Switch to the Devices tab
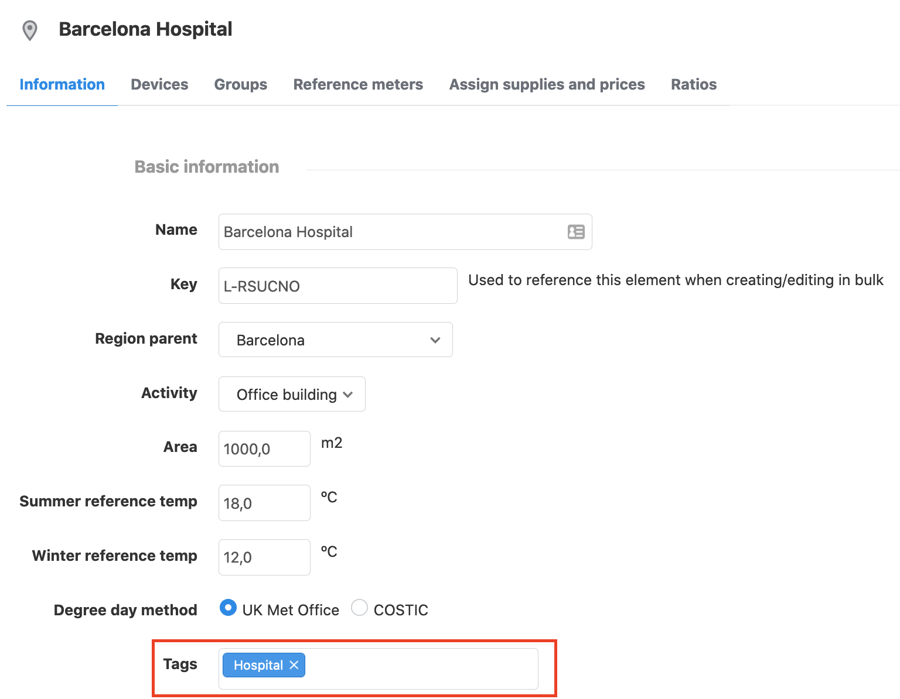The image size is (900, 699). click(x=159, y=84)
